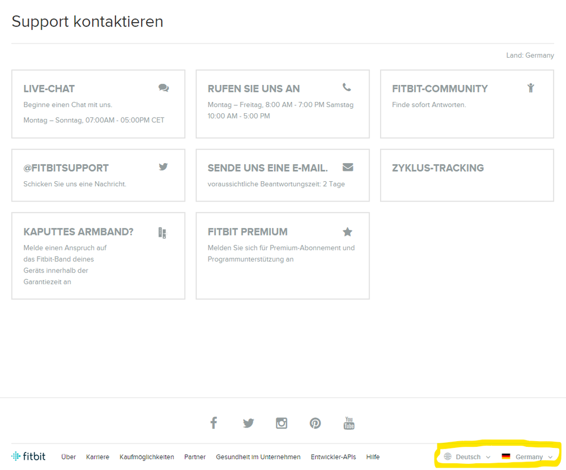Image resolution: width=566 pixels, height=470 pixels.
Task: Open Entwickler-APIs link
Action: coord(333,456)
